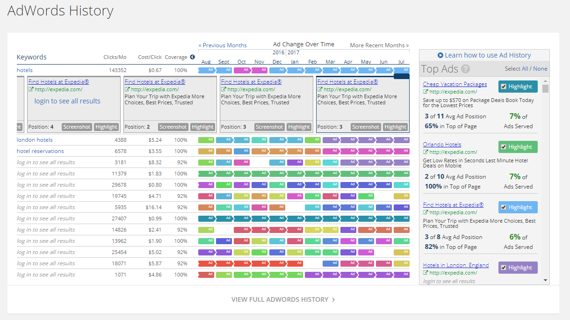The height and width of the screenshot is (320, 570).
Task: Click the Keywords column header
Action: pyautogui.click(x=32, y=57)
